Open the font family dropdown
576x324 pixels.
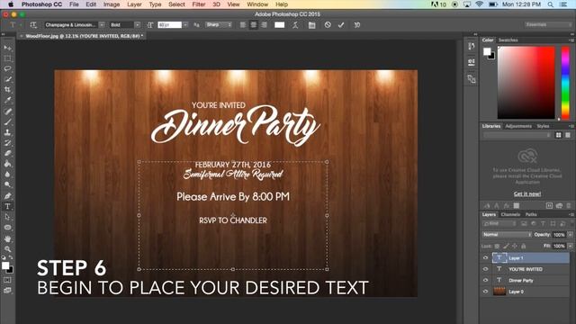coord(102,25)
